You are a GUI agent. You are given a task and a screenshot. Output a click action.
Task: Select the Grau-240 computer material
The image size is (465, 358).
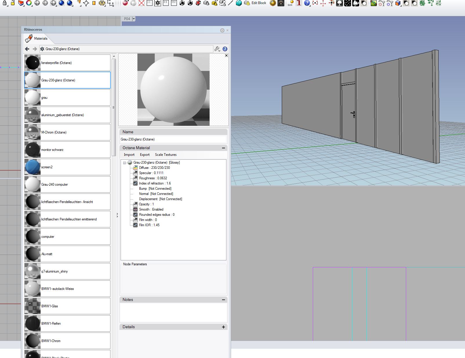click(67, 185)
